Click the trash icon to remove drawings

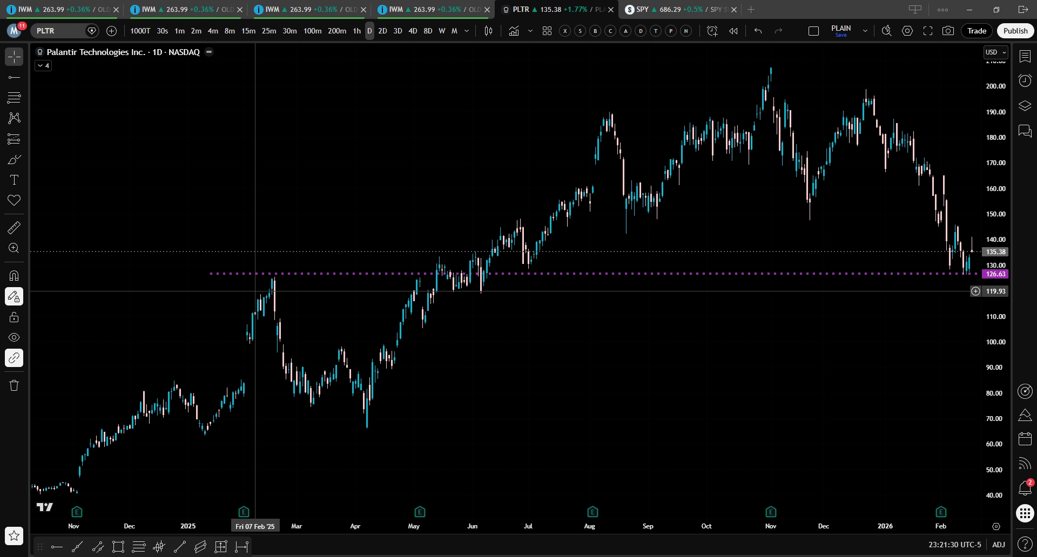pyautogui.click(x=14, y=385)
